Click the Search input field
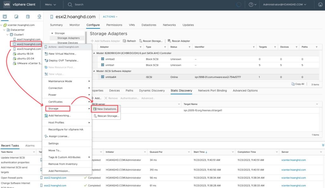The height and width of the screenshot is (188, 325). pyautogui.click(x=79, y=4)
